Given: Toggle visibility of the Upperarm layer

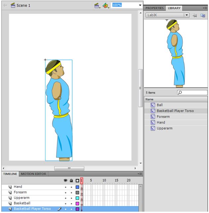Looking at the screenshot, I should 65,198.
